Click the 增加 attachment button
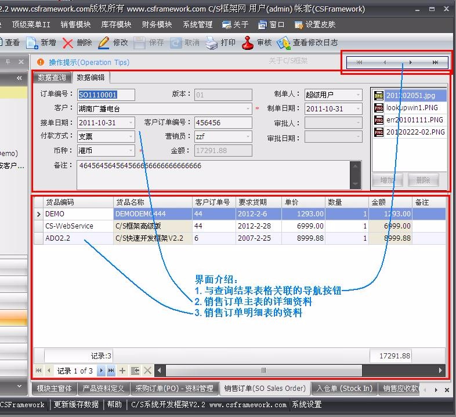The image size is (456, 417). point(388,180)
